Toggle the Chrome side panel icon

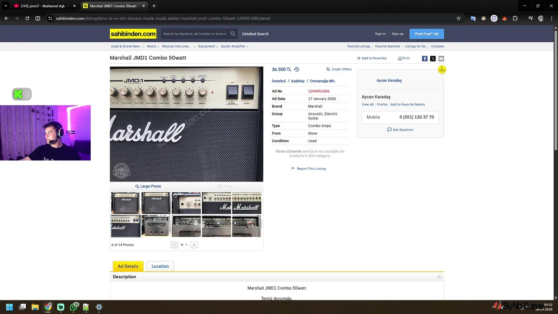(x=37, y=18)
